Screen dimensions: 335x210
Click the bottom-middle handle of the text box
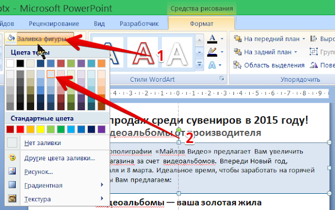coord(179,193)
